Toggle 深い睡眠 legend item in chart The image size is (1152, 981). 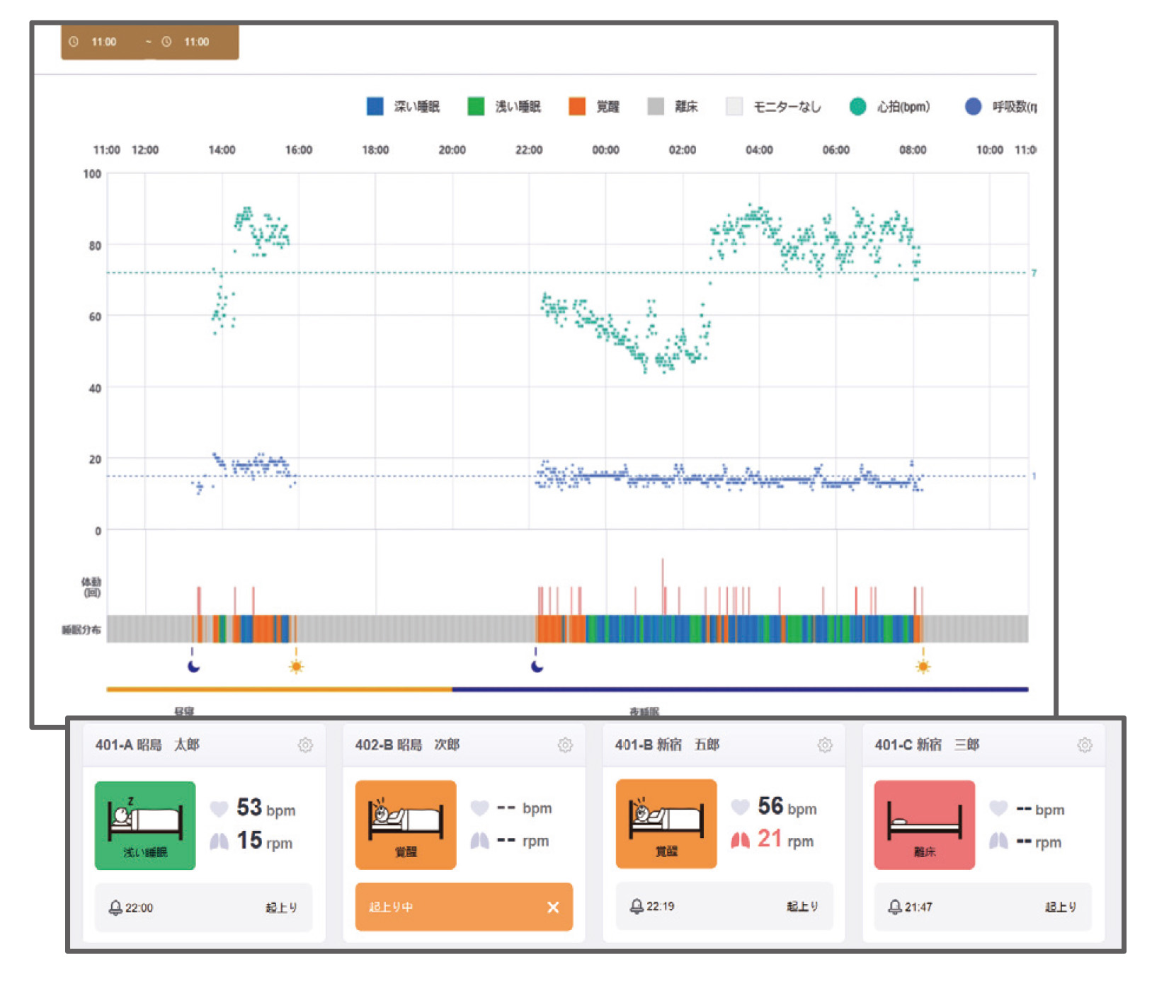[404, 107]
